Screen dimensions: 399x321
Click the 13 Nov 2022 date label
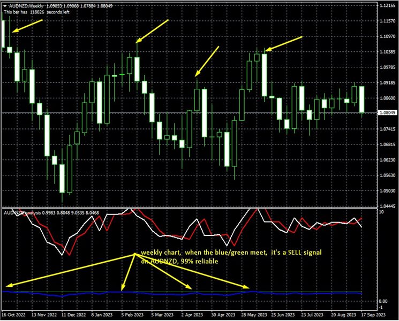pos(44,315)
